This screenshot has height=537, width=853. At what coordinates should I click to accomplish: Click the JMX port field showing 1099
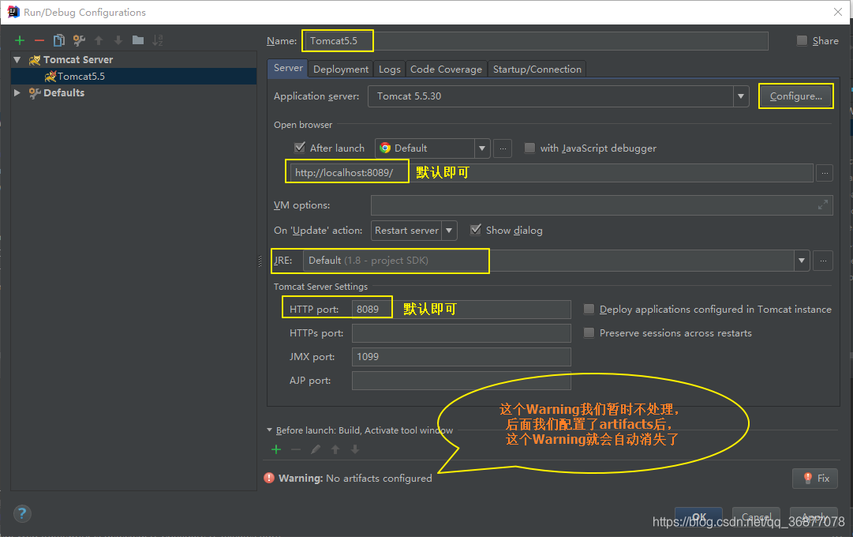462,357
